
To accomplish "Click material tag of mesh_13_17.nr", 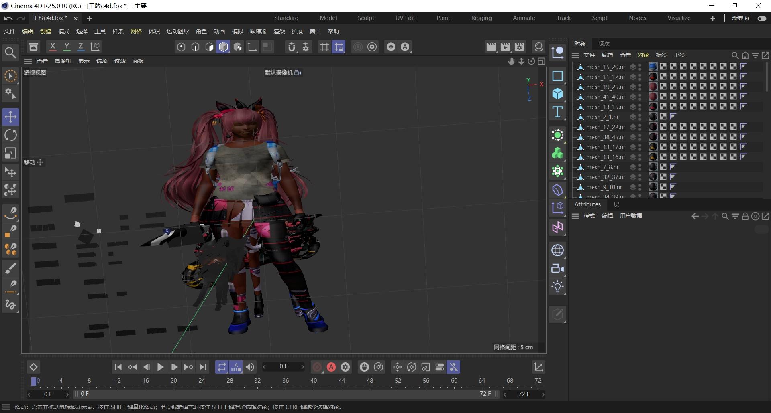I will [653, 147].
